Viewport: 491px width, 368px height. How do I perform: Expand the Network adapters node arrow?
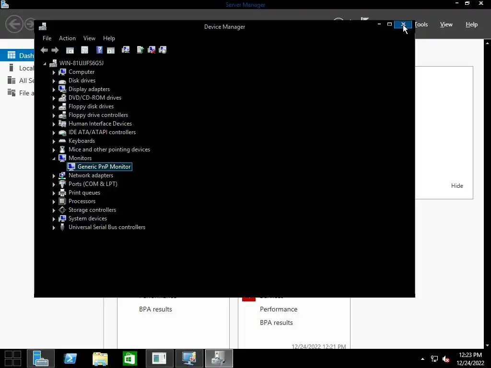click(54, 176)
